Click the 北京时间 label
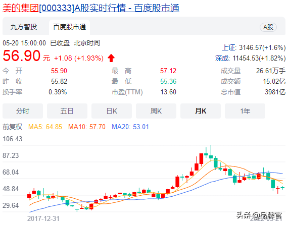The width and height of the screenshot is (288, 225). [87, 43]
